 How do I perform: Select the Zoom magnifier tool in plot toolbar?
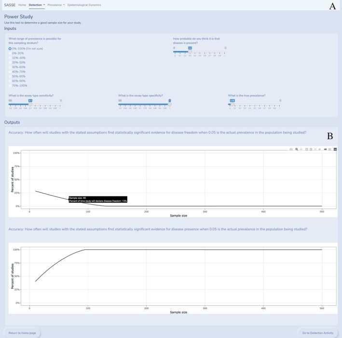[x=297, y=149]
